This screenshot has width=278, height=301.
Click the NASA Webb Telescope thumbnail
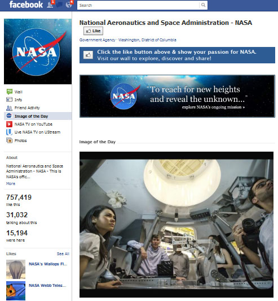tap(16, 291)
